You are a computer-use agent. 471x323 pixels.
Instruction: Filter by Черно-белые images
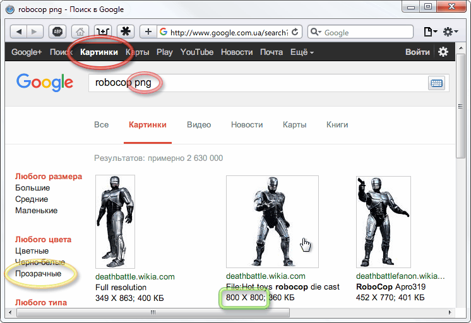tap(40, 262)
